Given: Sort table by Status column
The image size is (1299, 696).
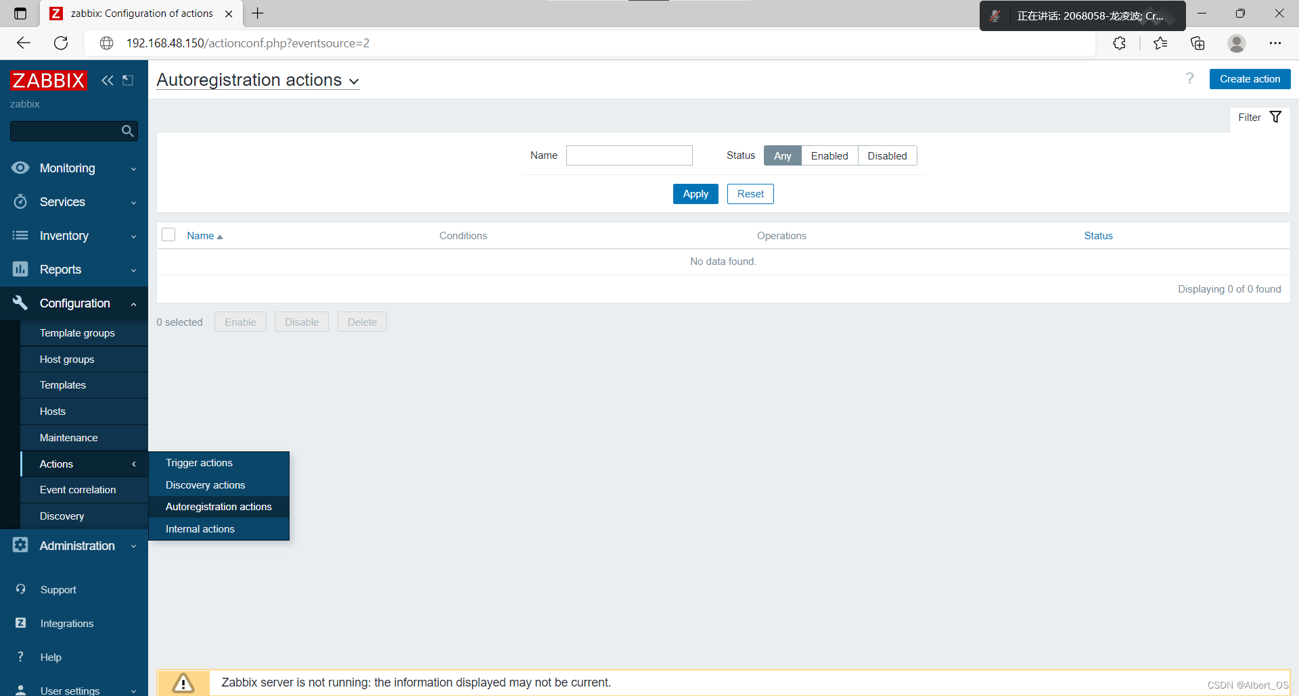Looking at the screenshot, I should (x=1098, y=236).
